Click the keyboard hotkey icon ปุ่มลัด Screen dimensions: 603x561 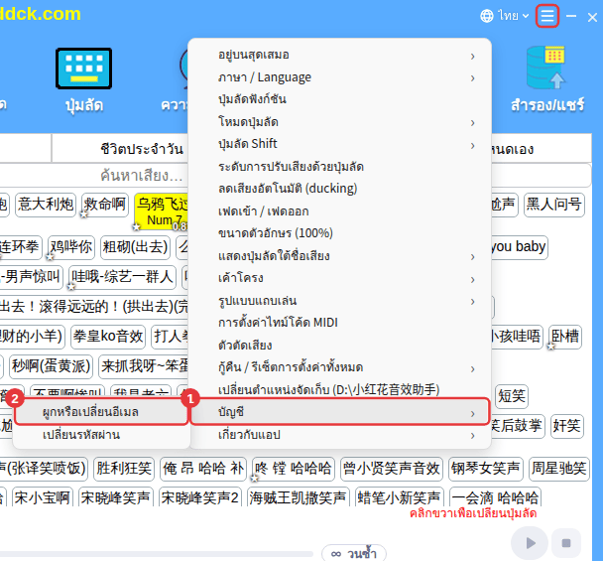84,80
